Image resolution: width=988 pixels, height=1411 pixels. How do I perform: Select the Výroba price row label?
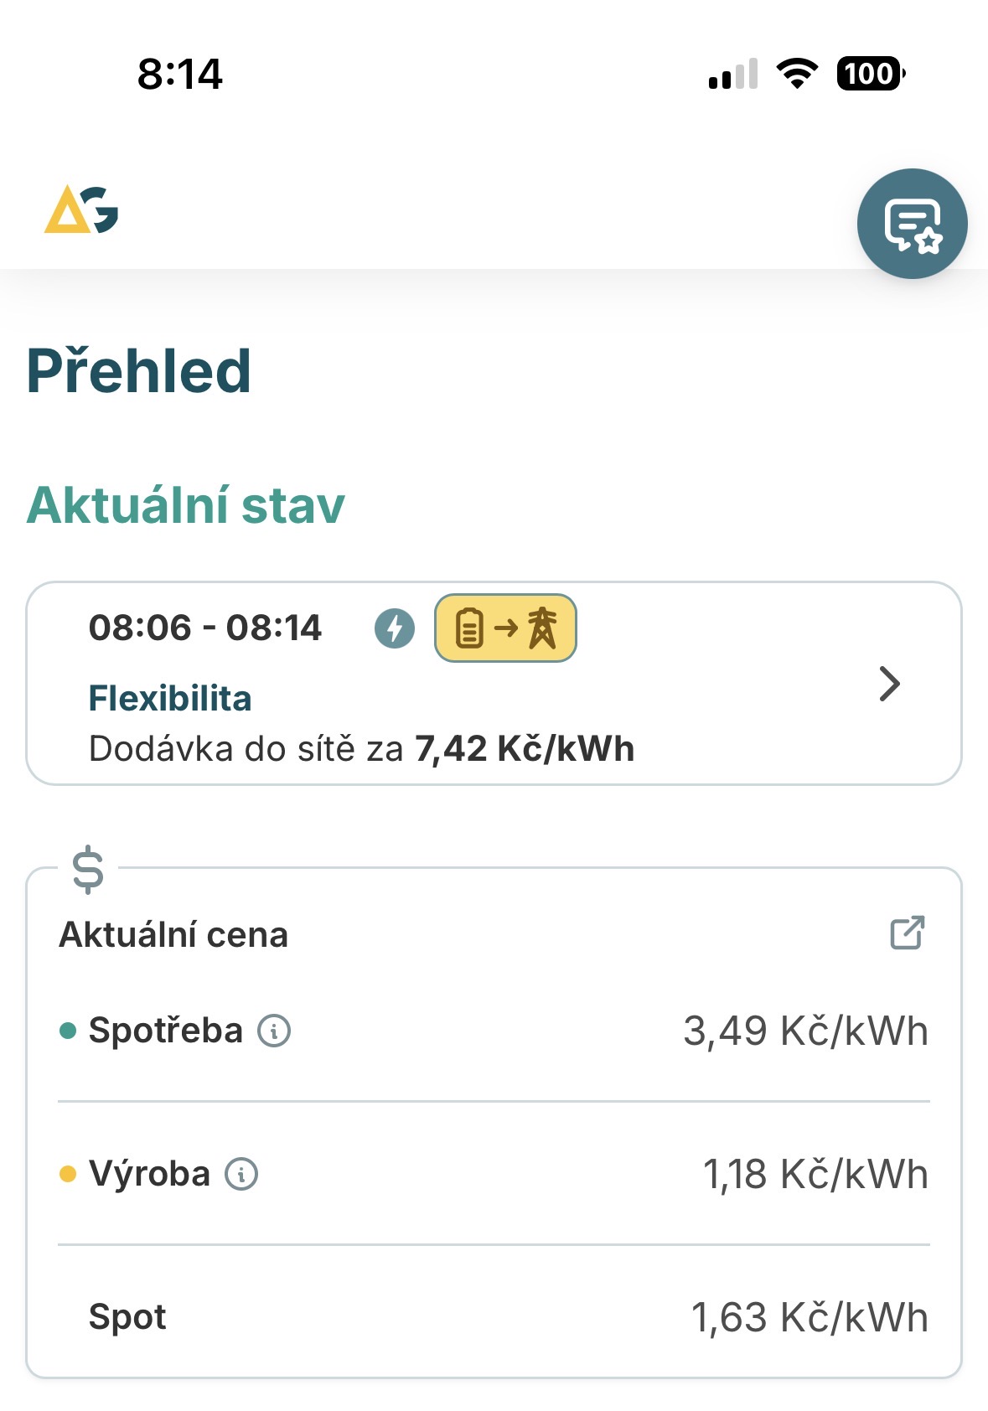[x=149, y=1174]
